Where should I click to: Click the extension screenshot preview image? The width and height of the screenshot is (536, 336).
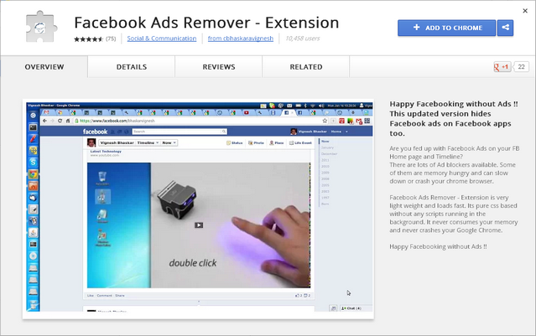(x=198, y=209)
